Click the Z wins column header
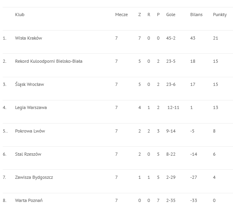This screenshot has width=233, height=209. tap(140, 15)
